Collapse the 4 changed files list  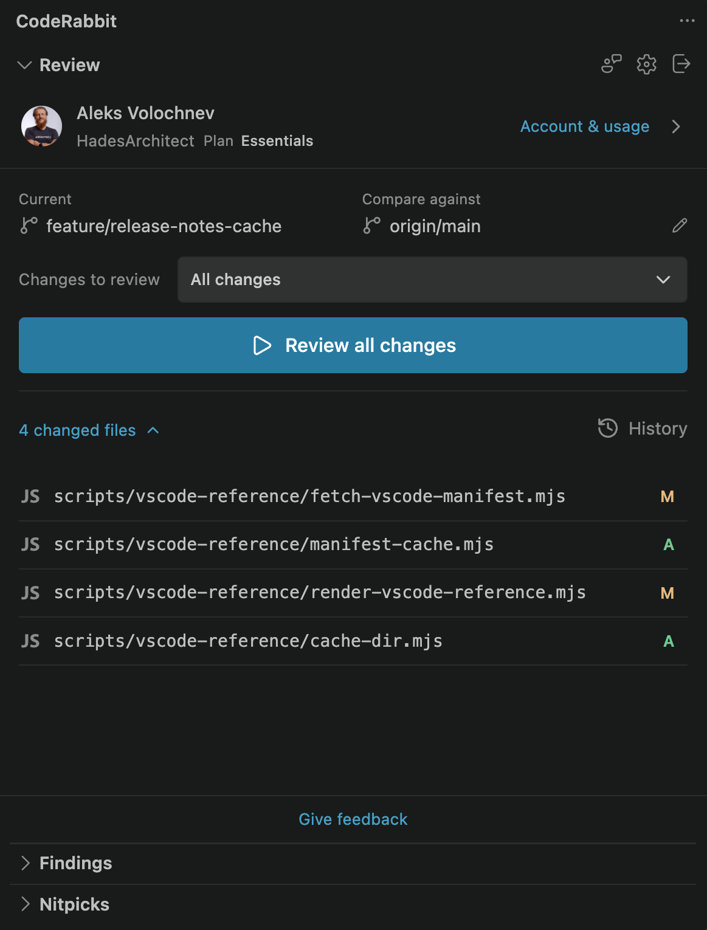89,430
